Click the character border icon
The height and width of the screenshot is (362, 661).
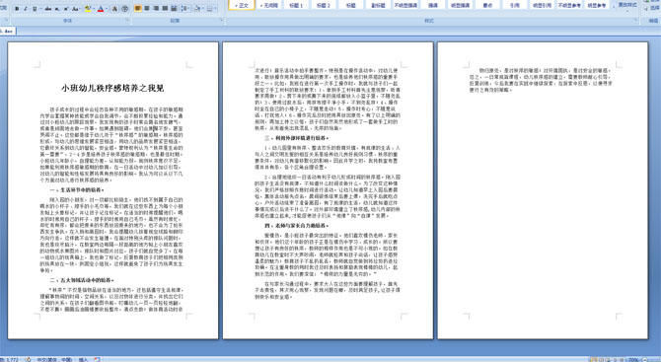[x=114, y=9]
